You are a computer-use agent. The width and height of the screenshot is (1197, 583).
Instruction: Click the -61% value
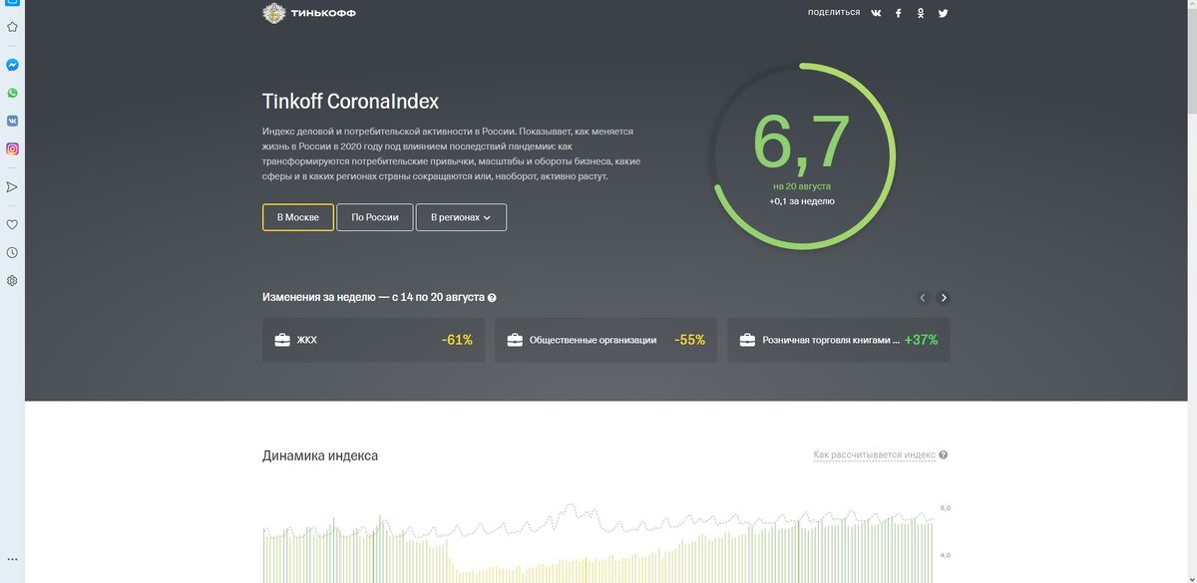click(457, 340)
